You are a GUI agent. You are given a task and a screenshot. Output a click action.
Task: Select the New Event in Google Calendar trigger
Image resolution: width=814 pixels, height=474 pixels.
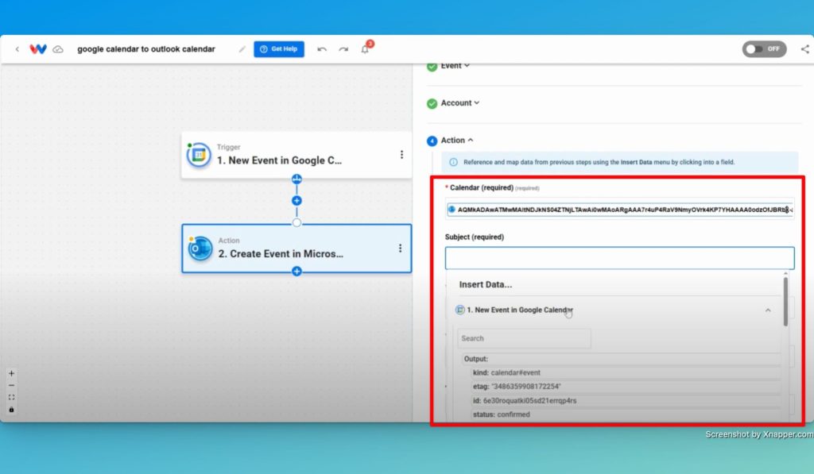pos(296,155)
